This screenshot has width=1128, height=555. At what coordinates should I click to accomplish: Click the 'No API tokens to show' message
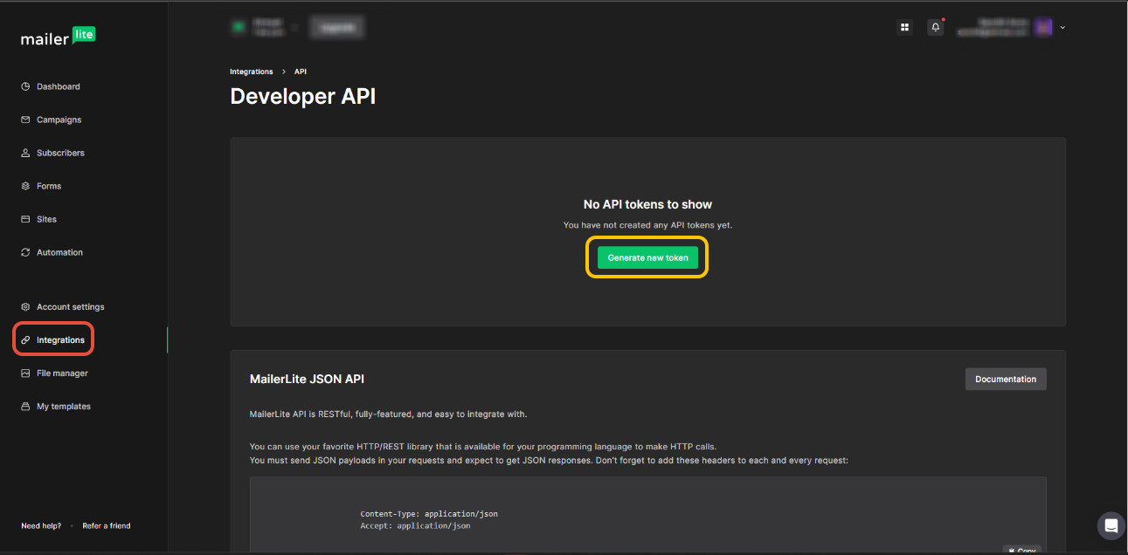[647, 204]
